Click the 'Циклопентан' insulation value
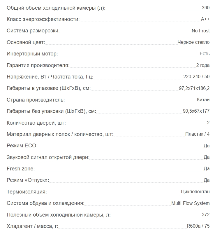This screenshot has width=215, height=232. point(195,192)
